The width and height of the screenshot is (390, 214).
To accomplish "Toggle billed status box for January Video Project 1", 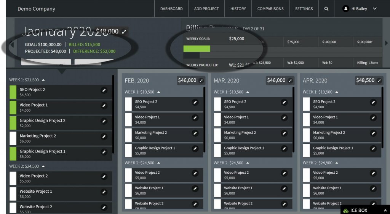I will pyautogui.click(x=13, y=108).
